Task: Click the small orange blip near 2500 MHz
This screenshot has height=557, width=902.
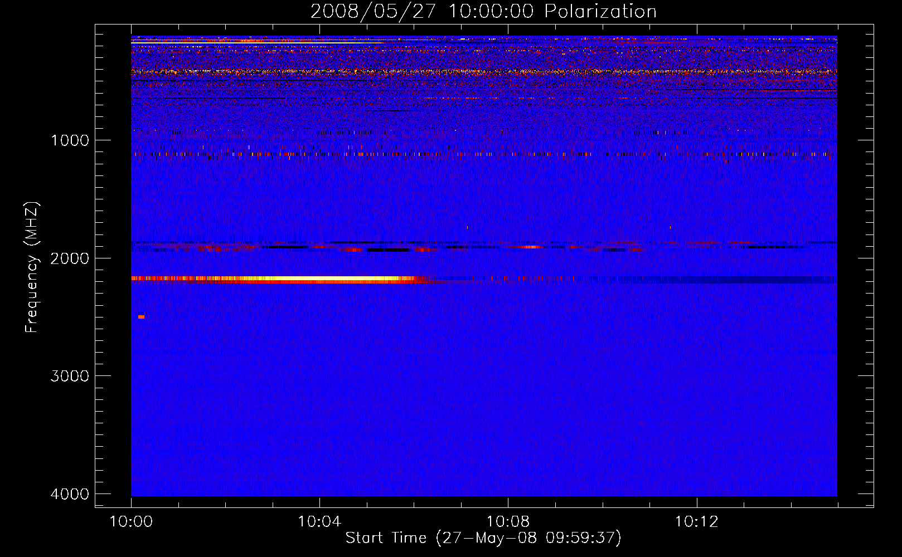Action: click(142, 317)
